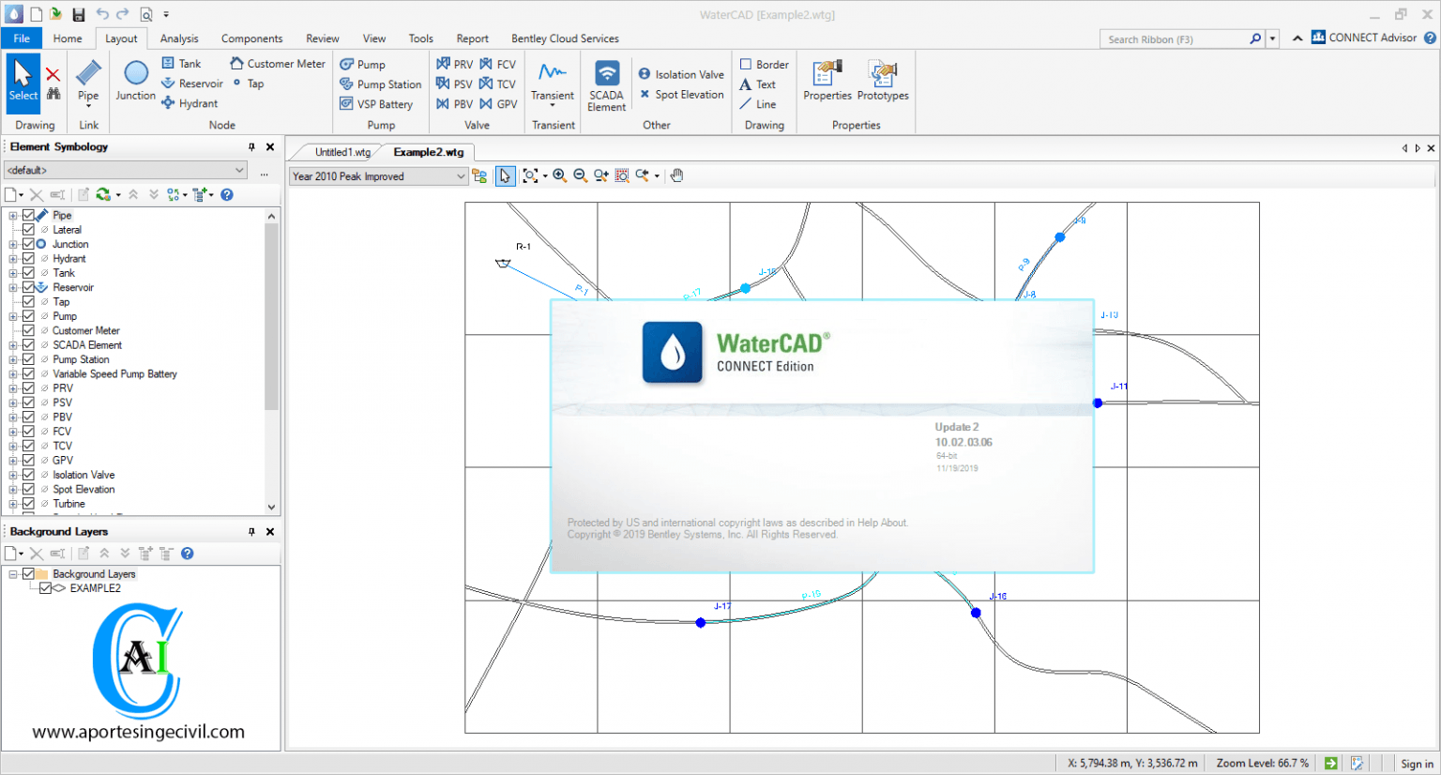The height and width of the screenshot is (775, 1441).
Task: Click the Sign in link in the status bar
Action: click(x=1416, y=764)
